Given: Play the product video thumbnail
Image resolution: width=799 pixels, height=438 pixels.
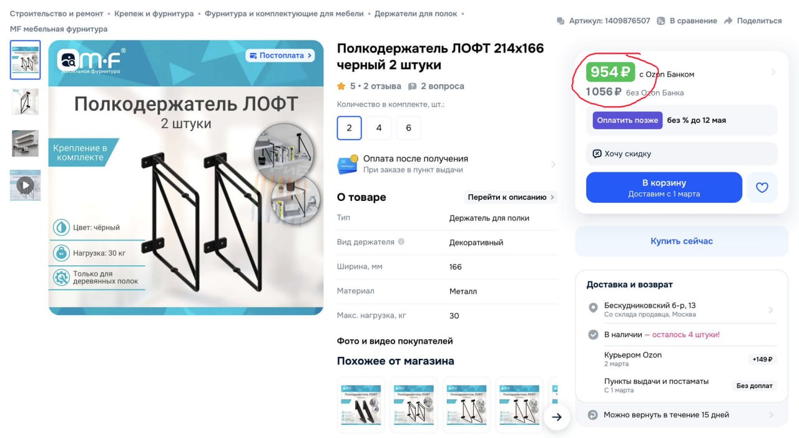Looking at the screenshot, I should 25,185.
